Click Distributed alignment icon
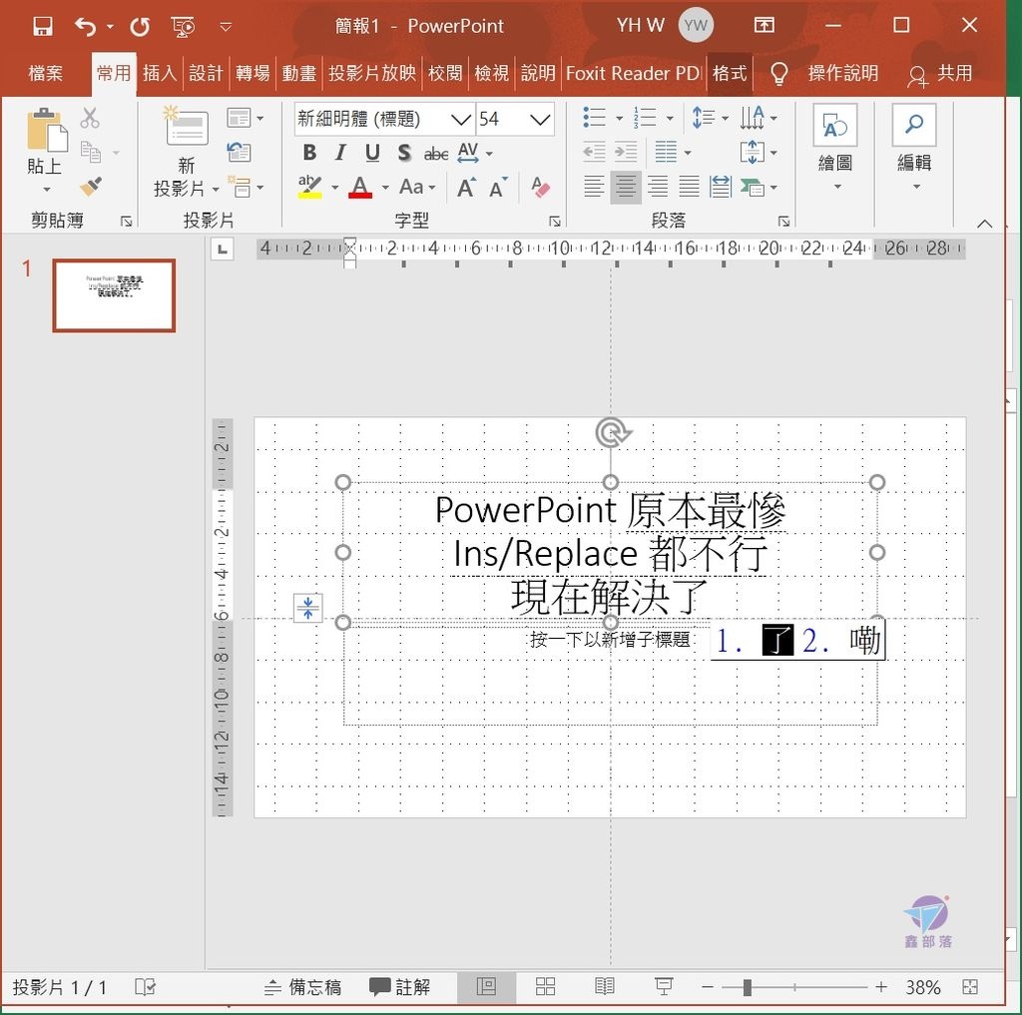Screen dimensions: 1022x1015 tap(721, 187)
